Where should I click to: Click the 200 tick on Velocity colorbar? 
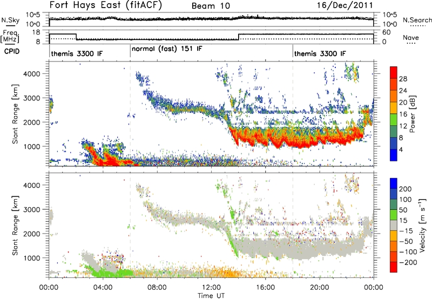[405, 189]
